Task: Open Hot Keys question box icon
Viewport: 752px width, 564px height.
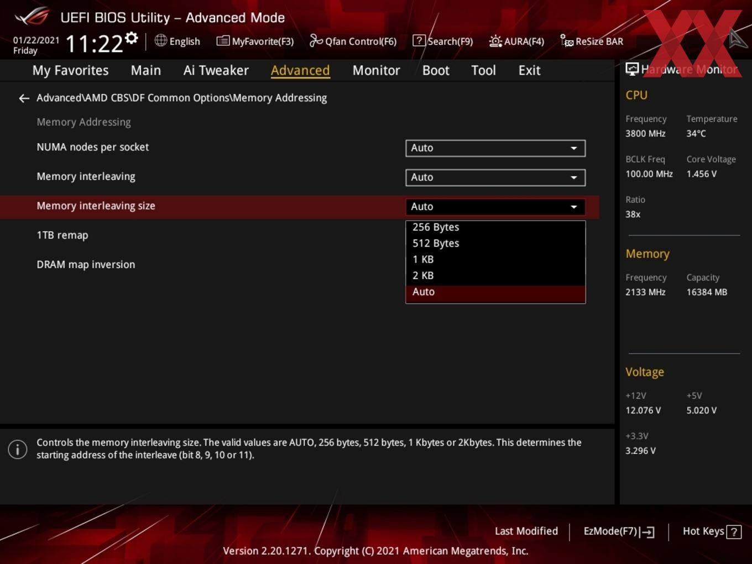Action: point(734,532)
